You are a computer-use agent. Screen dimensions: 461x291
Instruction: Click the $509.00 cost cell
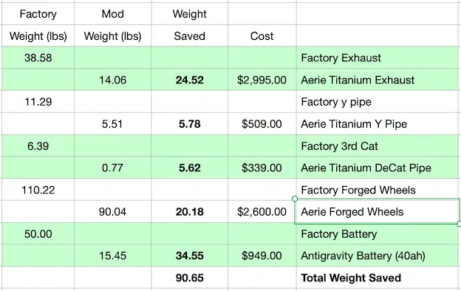click(x=262, y=124)
